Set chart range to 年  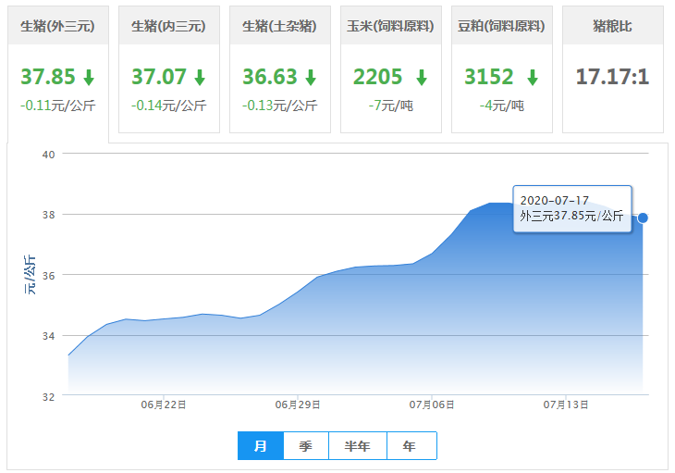(x=410, y=446)
